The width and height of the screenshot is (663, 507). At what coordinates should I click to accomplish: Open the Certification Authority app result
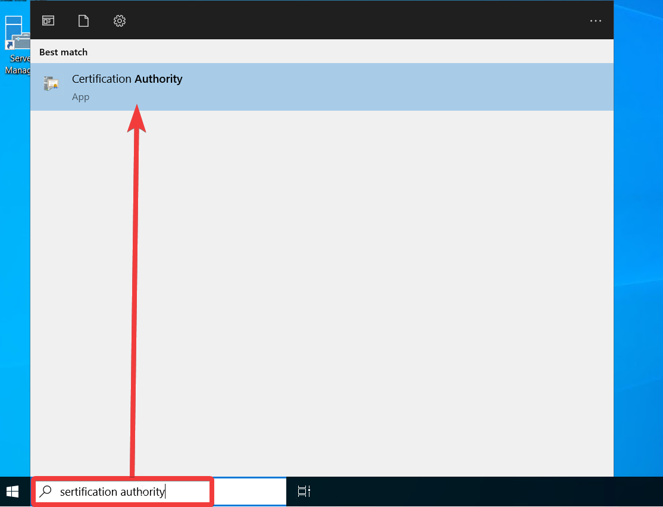322,87
